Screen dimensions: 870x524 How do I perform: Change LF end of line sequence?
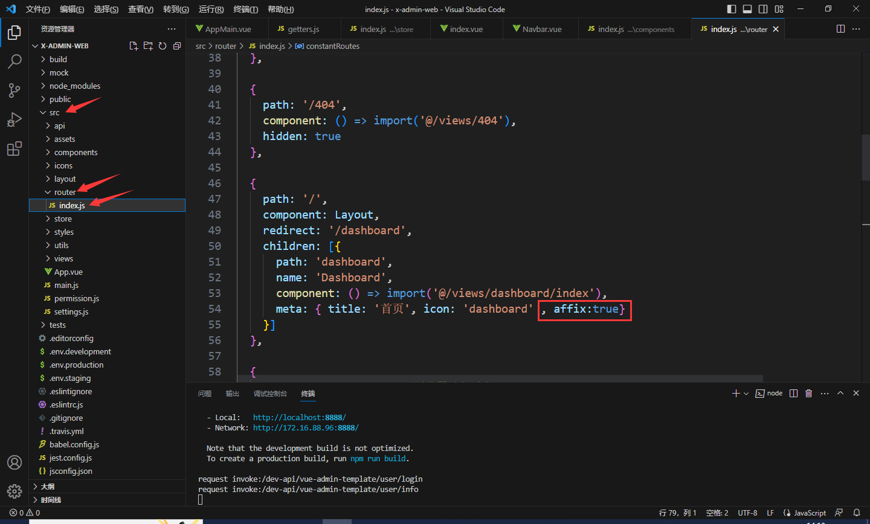pyautogui.click(x=770, y=513)
